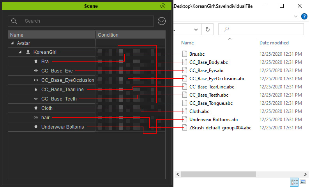Sort Explorer files by Date modified
The height and width of the screenshot is (187, 309).
tap(274, 43)
